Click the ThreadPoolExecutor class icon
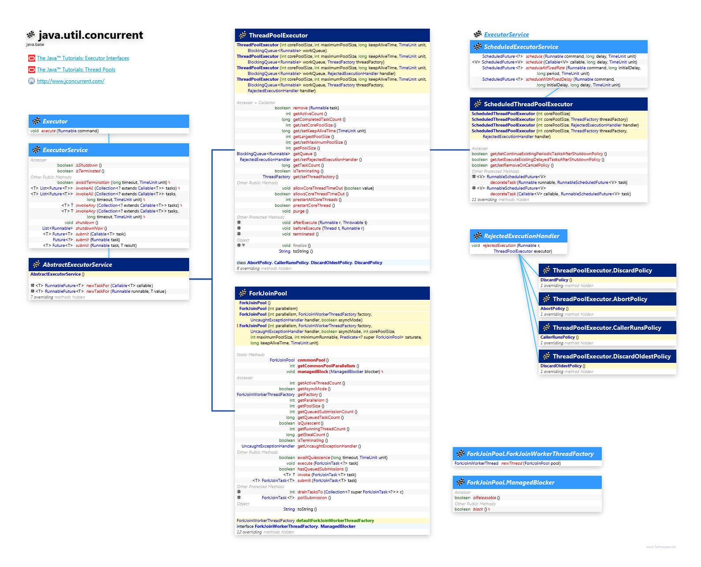Image resolution: width=701 pixels, height=567 pixels. pyautogui.click(x=242, y=35)
